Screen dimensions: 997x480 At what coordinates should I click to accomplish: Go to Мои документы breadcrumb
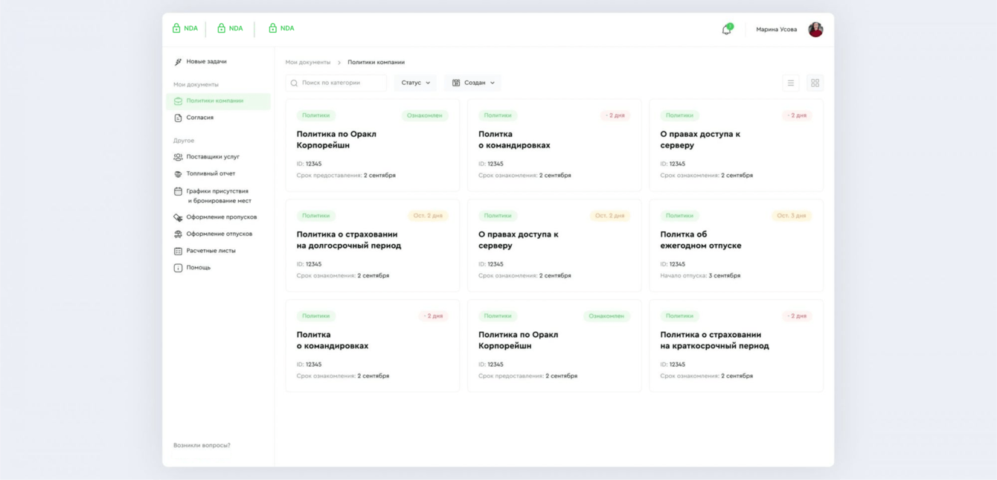click(308, 63)
